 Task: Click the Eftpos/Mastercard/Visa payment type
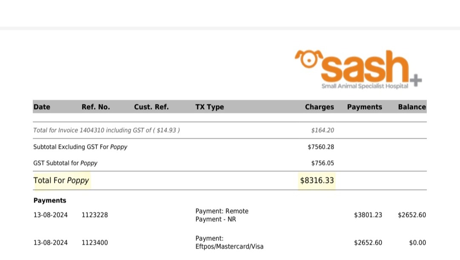click(230, 246)
